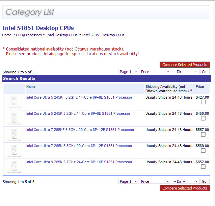Click bottom 'Showing 1 to 5 of 5' text
Image resolution: width=215 pixels, height=206 pixels.
[x=19, y=182]
